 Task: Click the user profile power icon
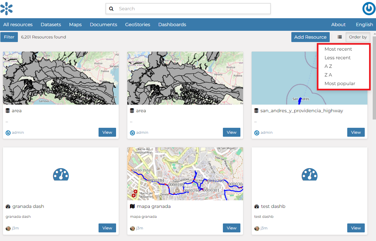(369, 9)
